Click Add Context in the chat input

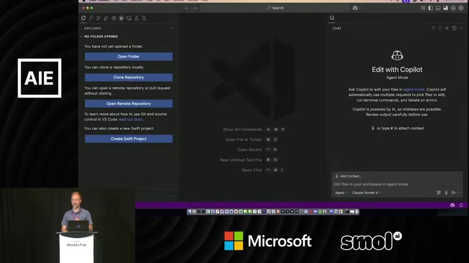pos(348,176)
